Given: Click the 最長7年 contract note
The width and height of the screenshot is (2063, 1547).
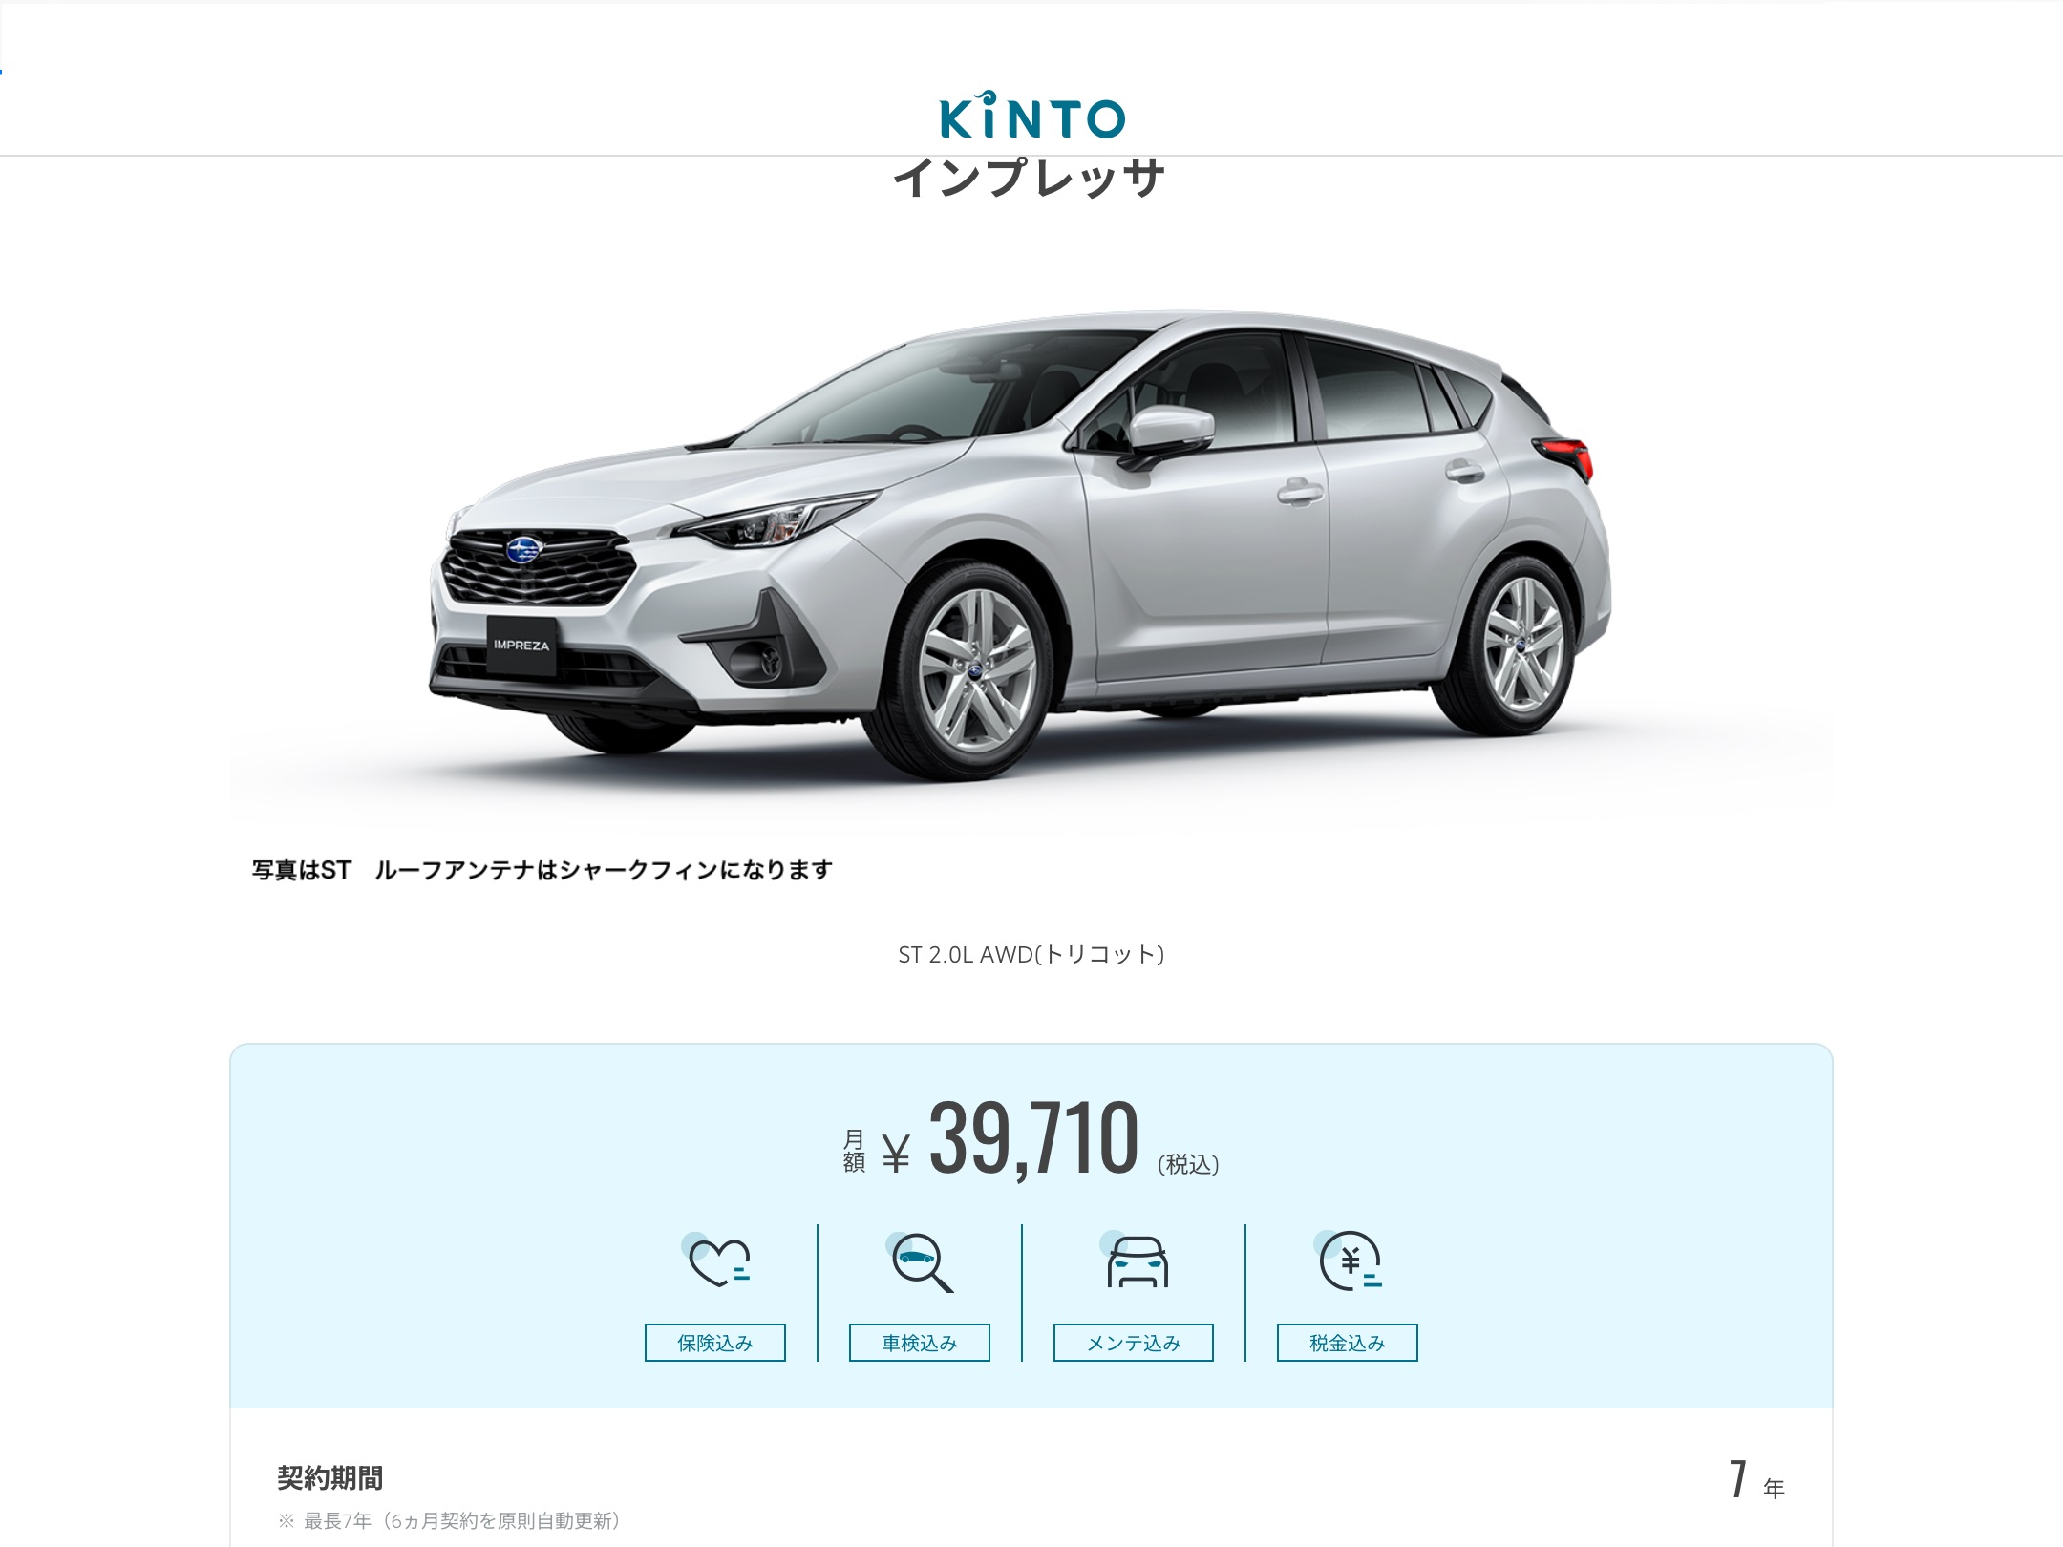Looking at the screenshot, I should (449, 1521).
